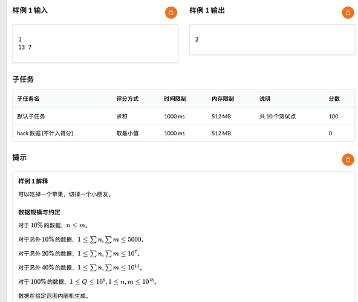Click the 分数 column header

334,99
